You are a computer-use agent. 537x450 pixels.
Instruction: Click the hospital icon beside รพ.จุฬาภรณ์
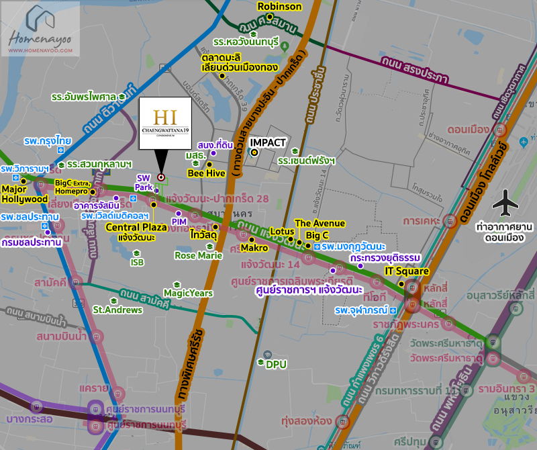393,310
